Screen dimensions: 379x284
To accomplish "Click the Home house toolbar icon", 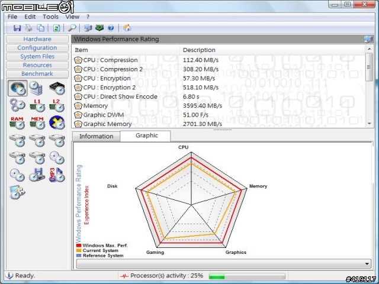I will pyautogui.click(x=127, y=28).
